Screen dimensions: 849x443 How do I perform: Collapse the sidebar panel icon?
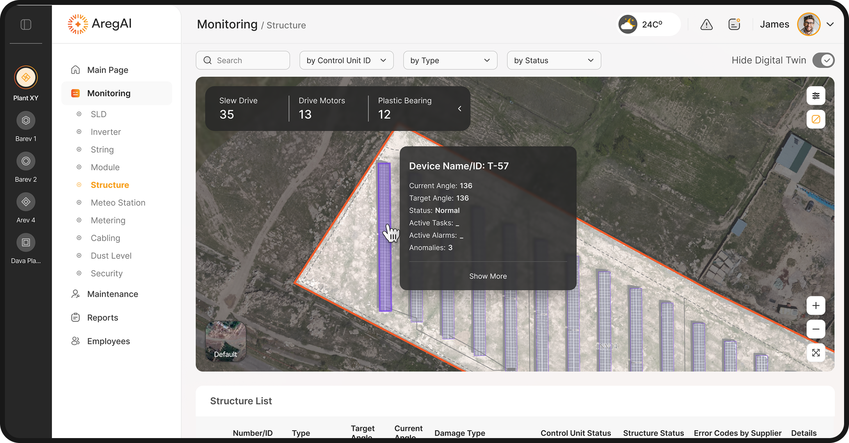(x=26, y=25)
